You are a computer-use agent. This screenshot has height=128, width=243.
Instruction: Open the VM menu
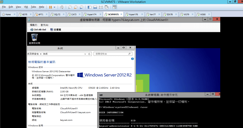click(26, 7)
